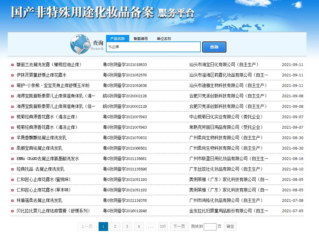Click red arrow icon beside 经典托品 去屑止痒洗发乳

(13, 170)
